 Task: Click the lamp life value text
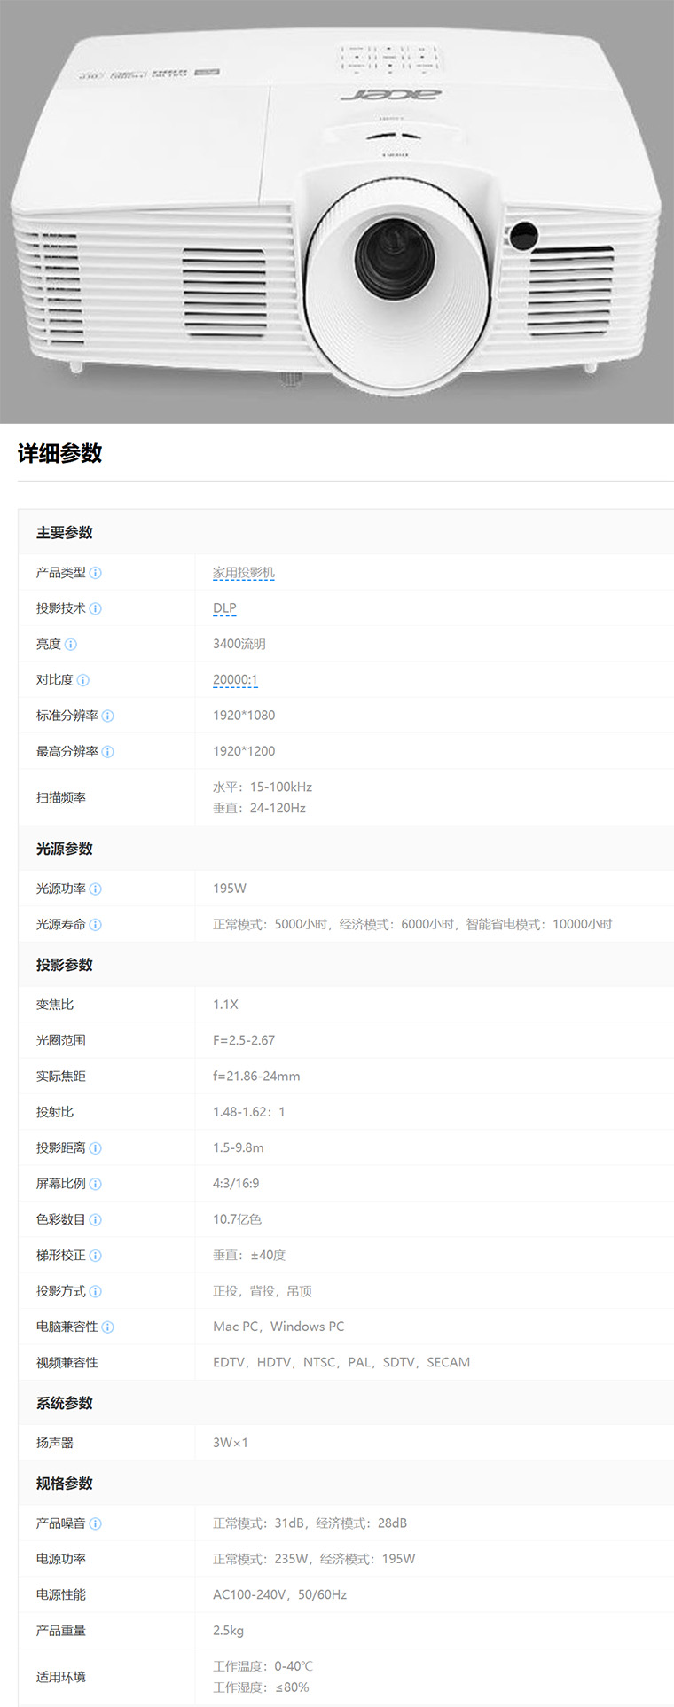[412, 924]
